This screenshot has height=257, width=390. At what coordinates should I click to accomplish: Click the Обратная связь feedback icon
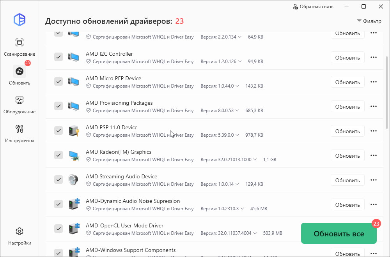click(x=295, y=7)
